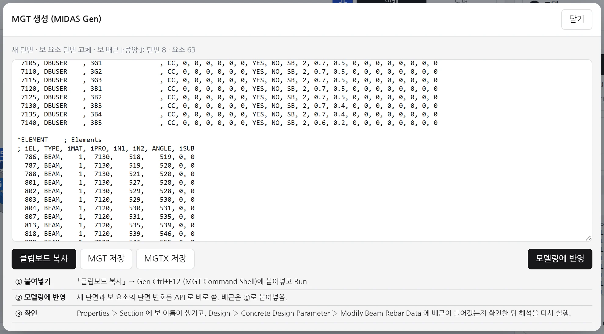Click the ③ 확인 instruction label
Screen dimensions: 604x334
[26, 313]
